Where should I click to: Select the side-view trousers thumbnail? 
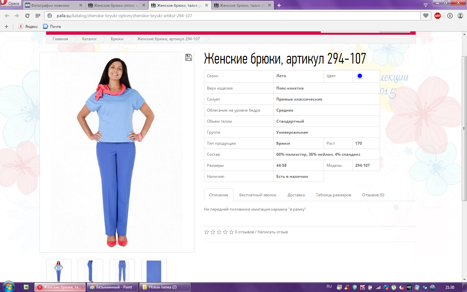[90, 271]
